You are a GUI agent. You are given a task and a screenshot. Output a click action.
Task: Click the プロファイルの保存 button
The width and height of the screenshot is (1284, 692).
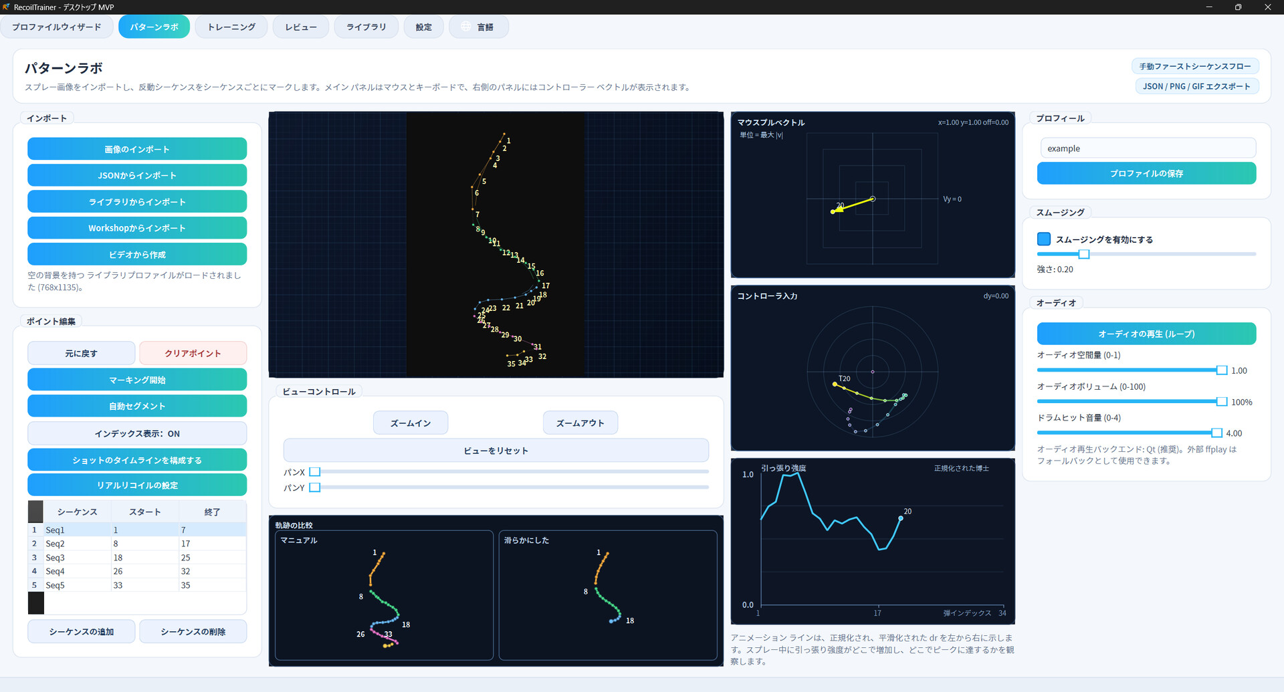click(1146, 173)
